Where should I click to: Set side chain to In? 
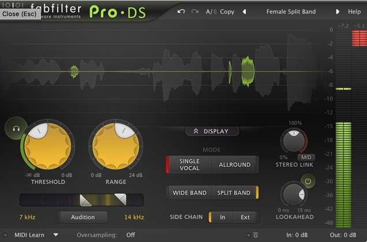pos(222,217)
